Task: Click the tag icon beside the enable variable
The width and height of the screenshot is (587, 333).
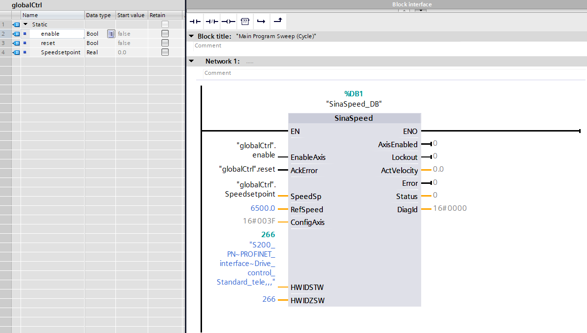Action: click(16, 33)
